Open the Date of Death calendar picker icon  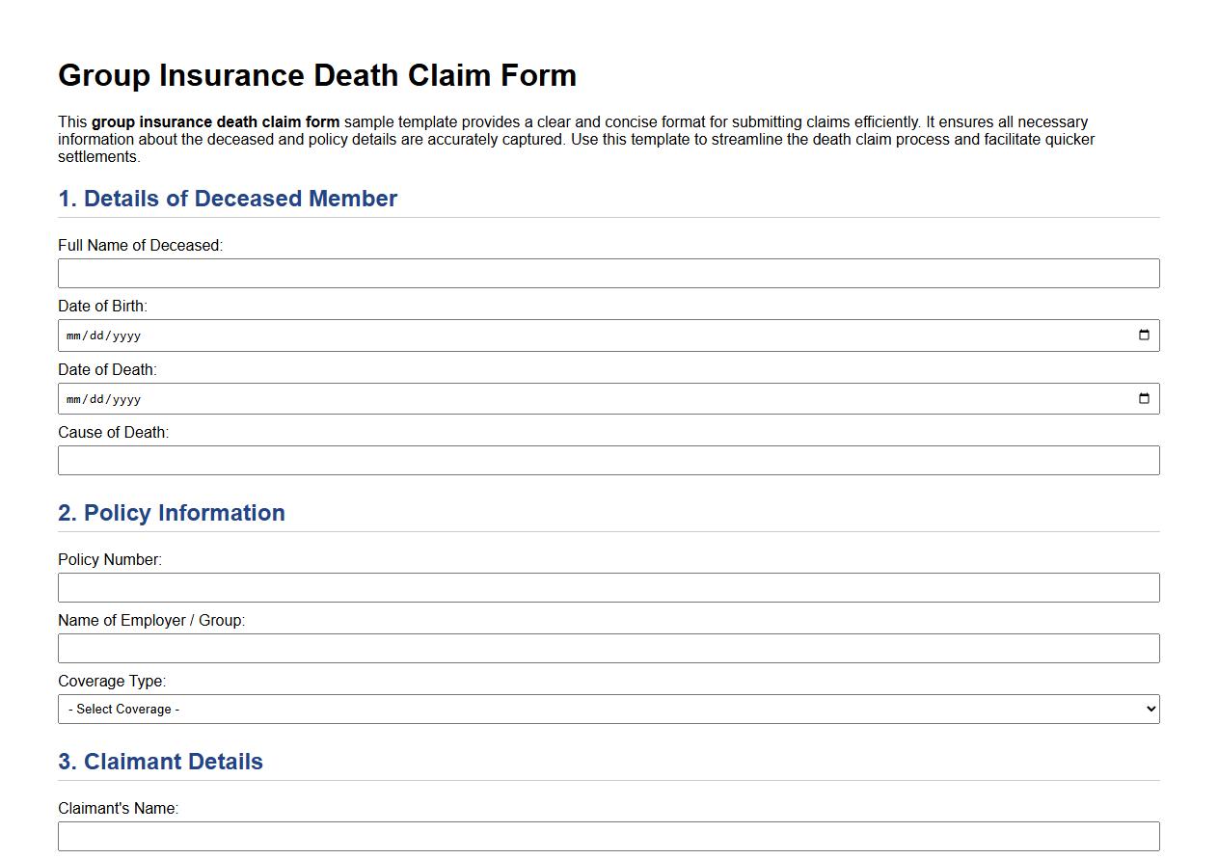[1144, 398]
